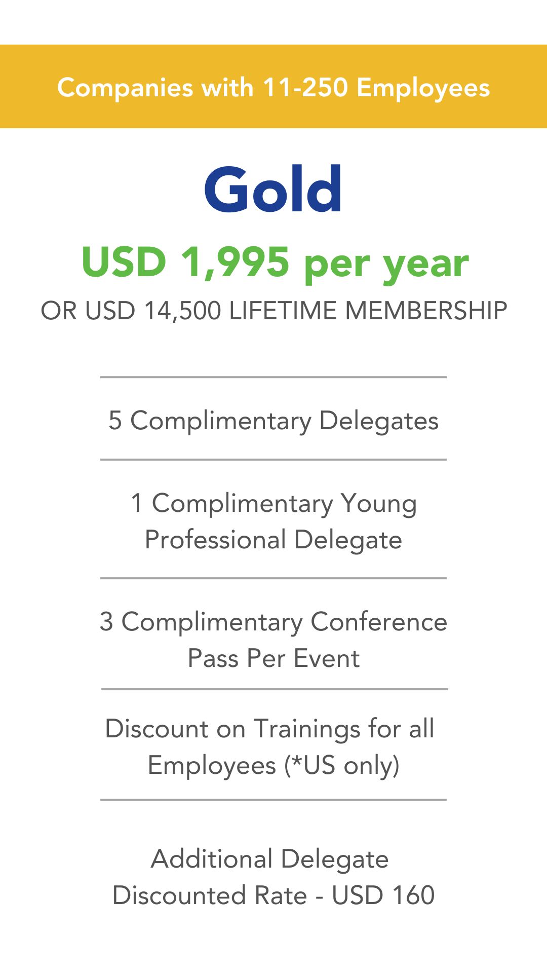Click the "LIFETIME MEMBERSHIP" words

[368, 311]
